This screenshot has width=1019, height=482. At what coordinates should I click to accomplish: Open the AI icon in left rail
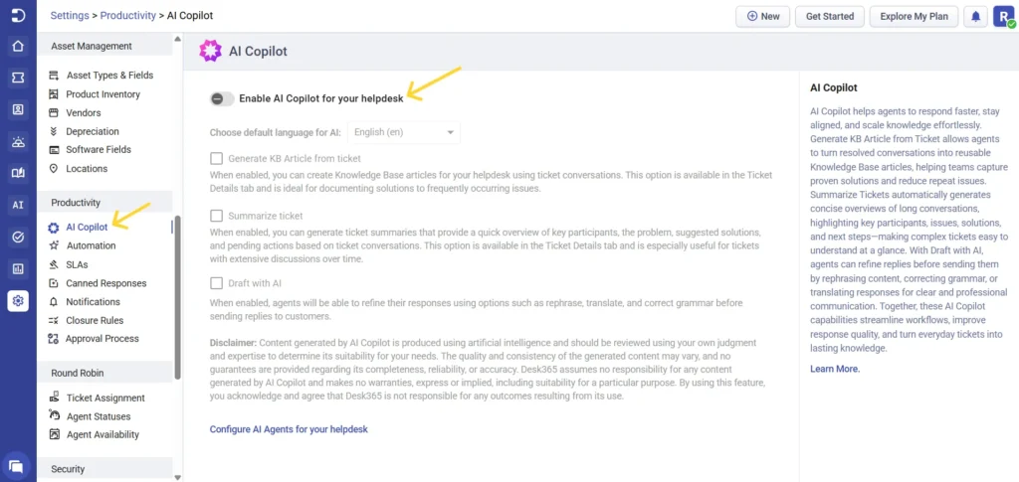17,206
